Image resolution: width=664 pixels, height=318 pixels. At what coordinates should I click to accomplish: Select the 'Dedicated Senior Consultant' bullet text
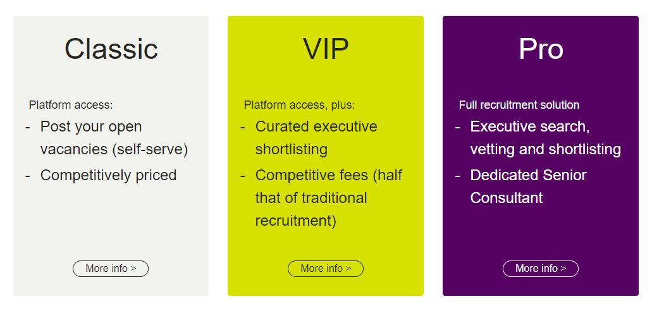[528, 187]
